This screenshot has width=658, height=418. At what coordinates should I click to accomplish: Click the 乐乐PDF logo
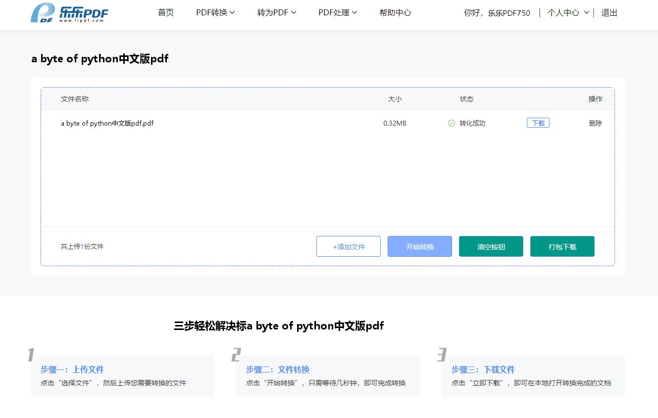point(69,13)
